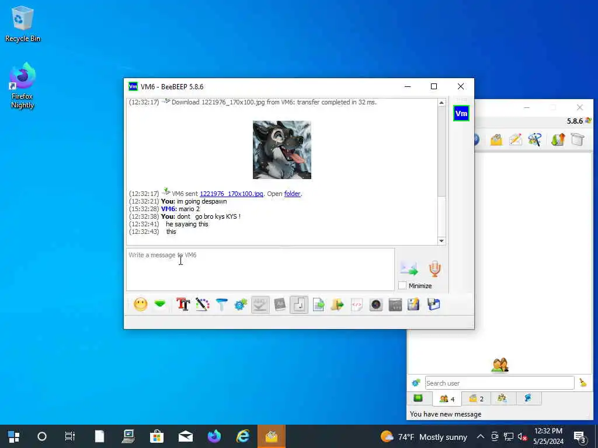The width and height of the screenshot is (598, 448).
Task: Click the notepad with lightning icon
Action: 414,304
